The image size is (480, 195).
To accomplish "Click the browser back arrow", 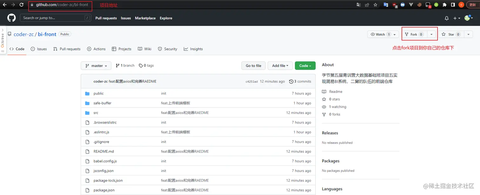I will click(x=4, y=5).
